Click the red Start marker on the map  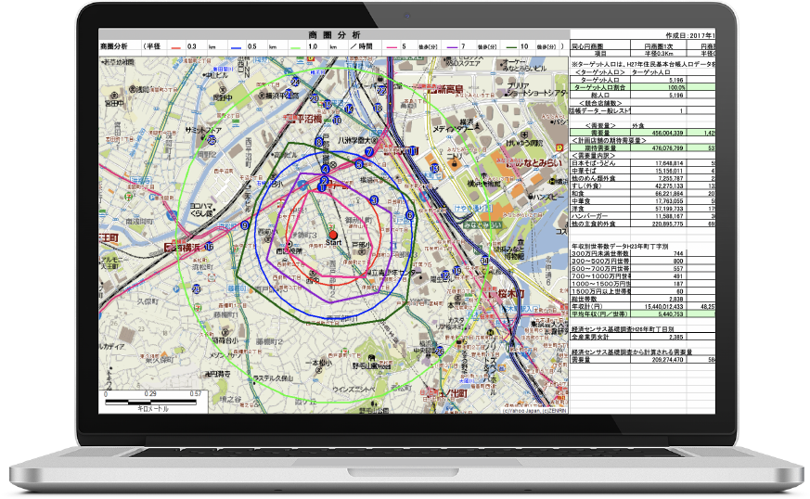coord(333,235)
